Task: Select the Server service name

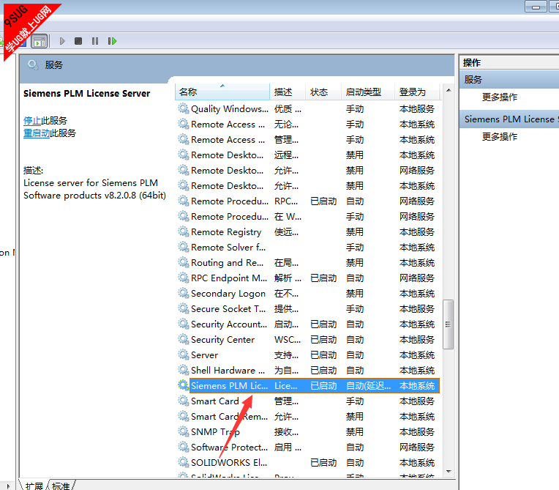Action: tap(204, 354)
